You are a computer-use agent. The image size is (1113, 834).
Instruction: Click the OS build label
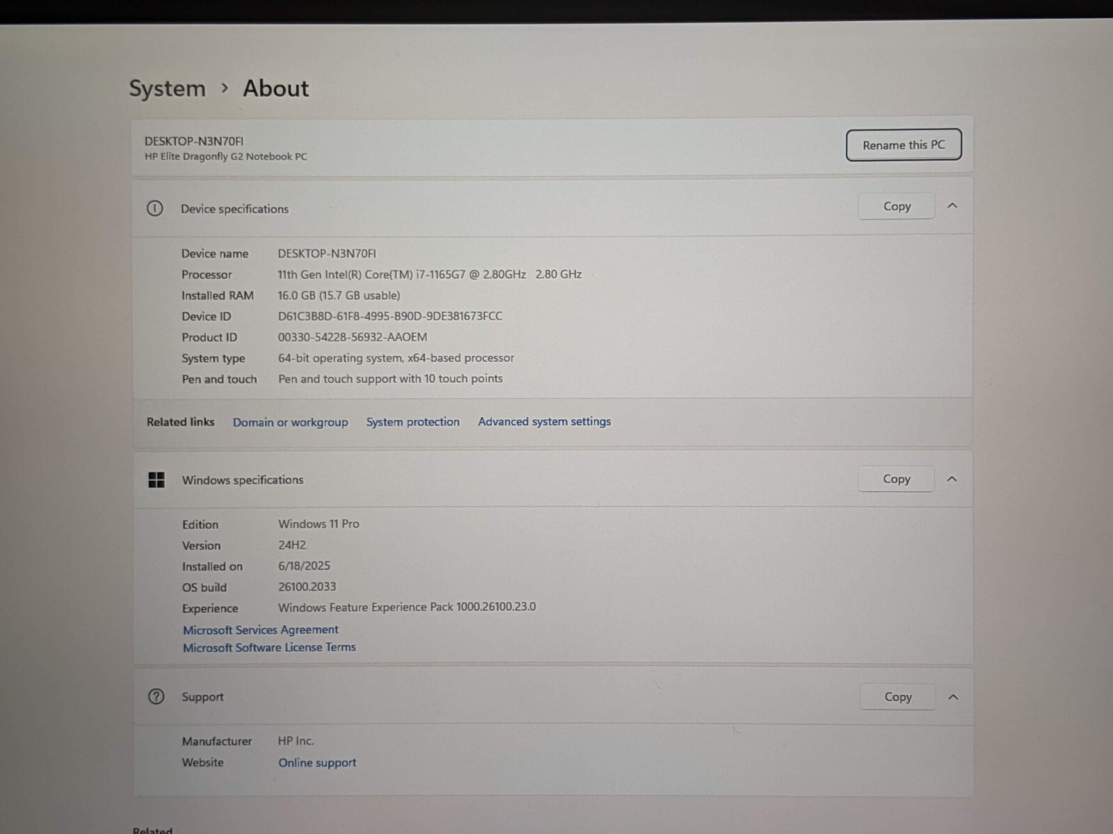(x=205, y=587)
